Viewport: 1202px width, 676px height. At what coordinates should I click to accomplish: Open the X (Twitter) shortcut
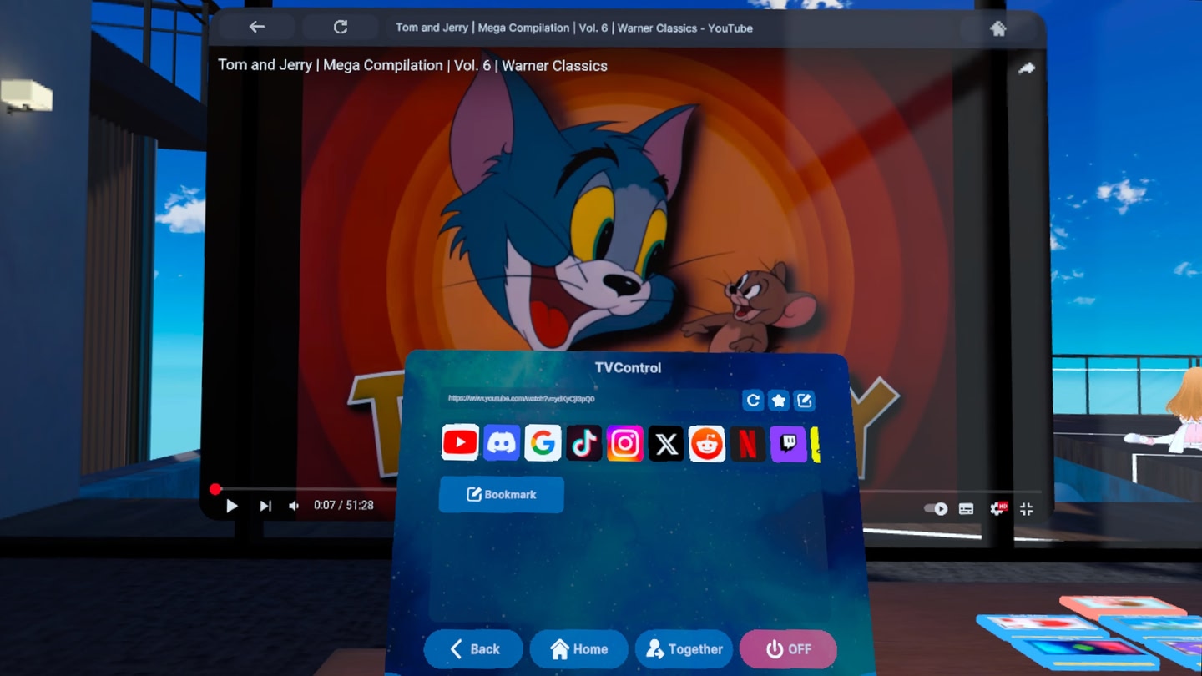[x=666, y=444]
